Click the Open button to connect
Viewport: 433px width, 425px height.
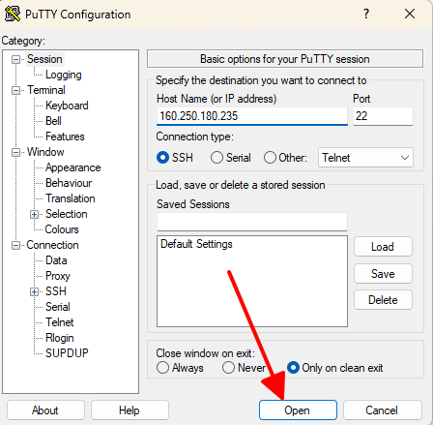[298, 410]
